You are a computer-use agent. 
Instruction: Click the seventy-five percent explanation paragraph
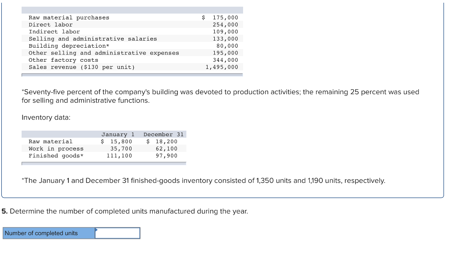[x=220, y=96]
